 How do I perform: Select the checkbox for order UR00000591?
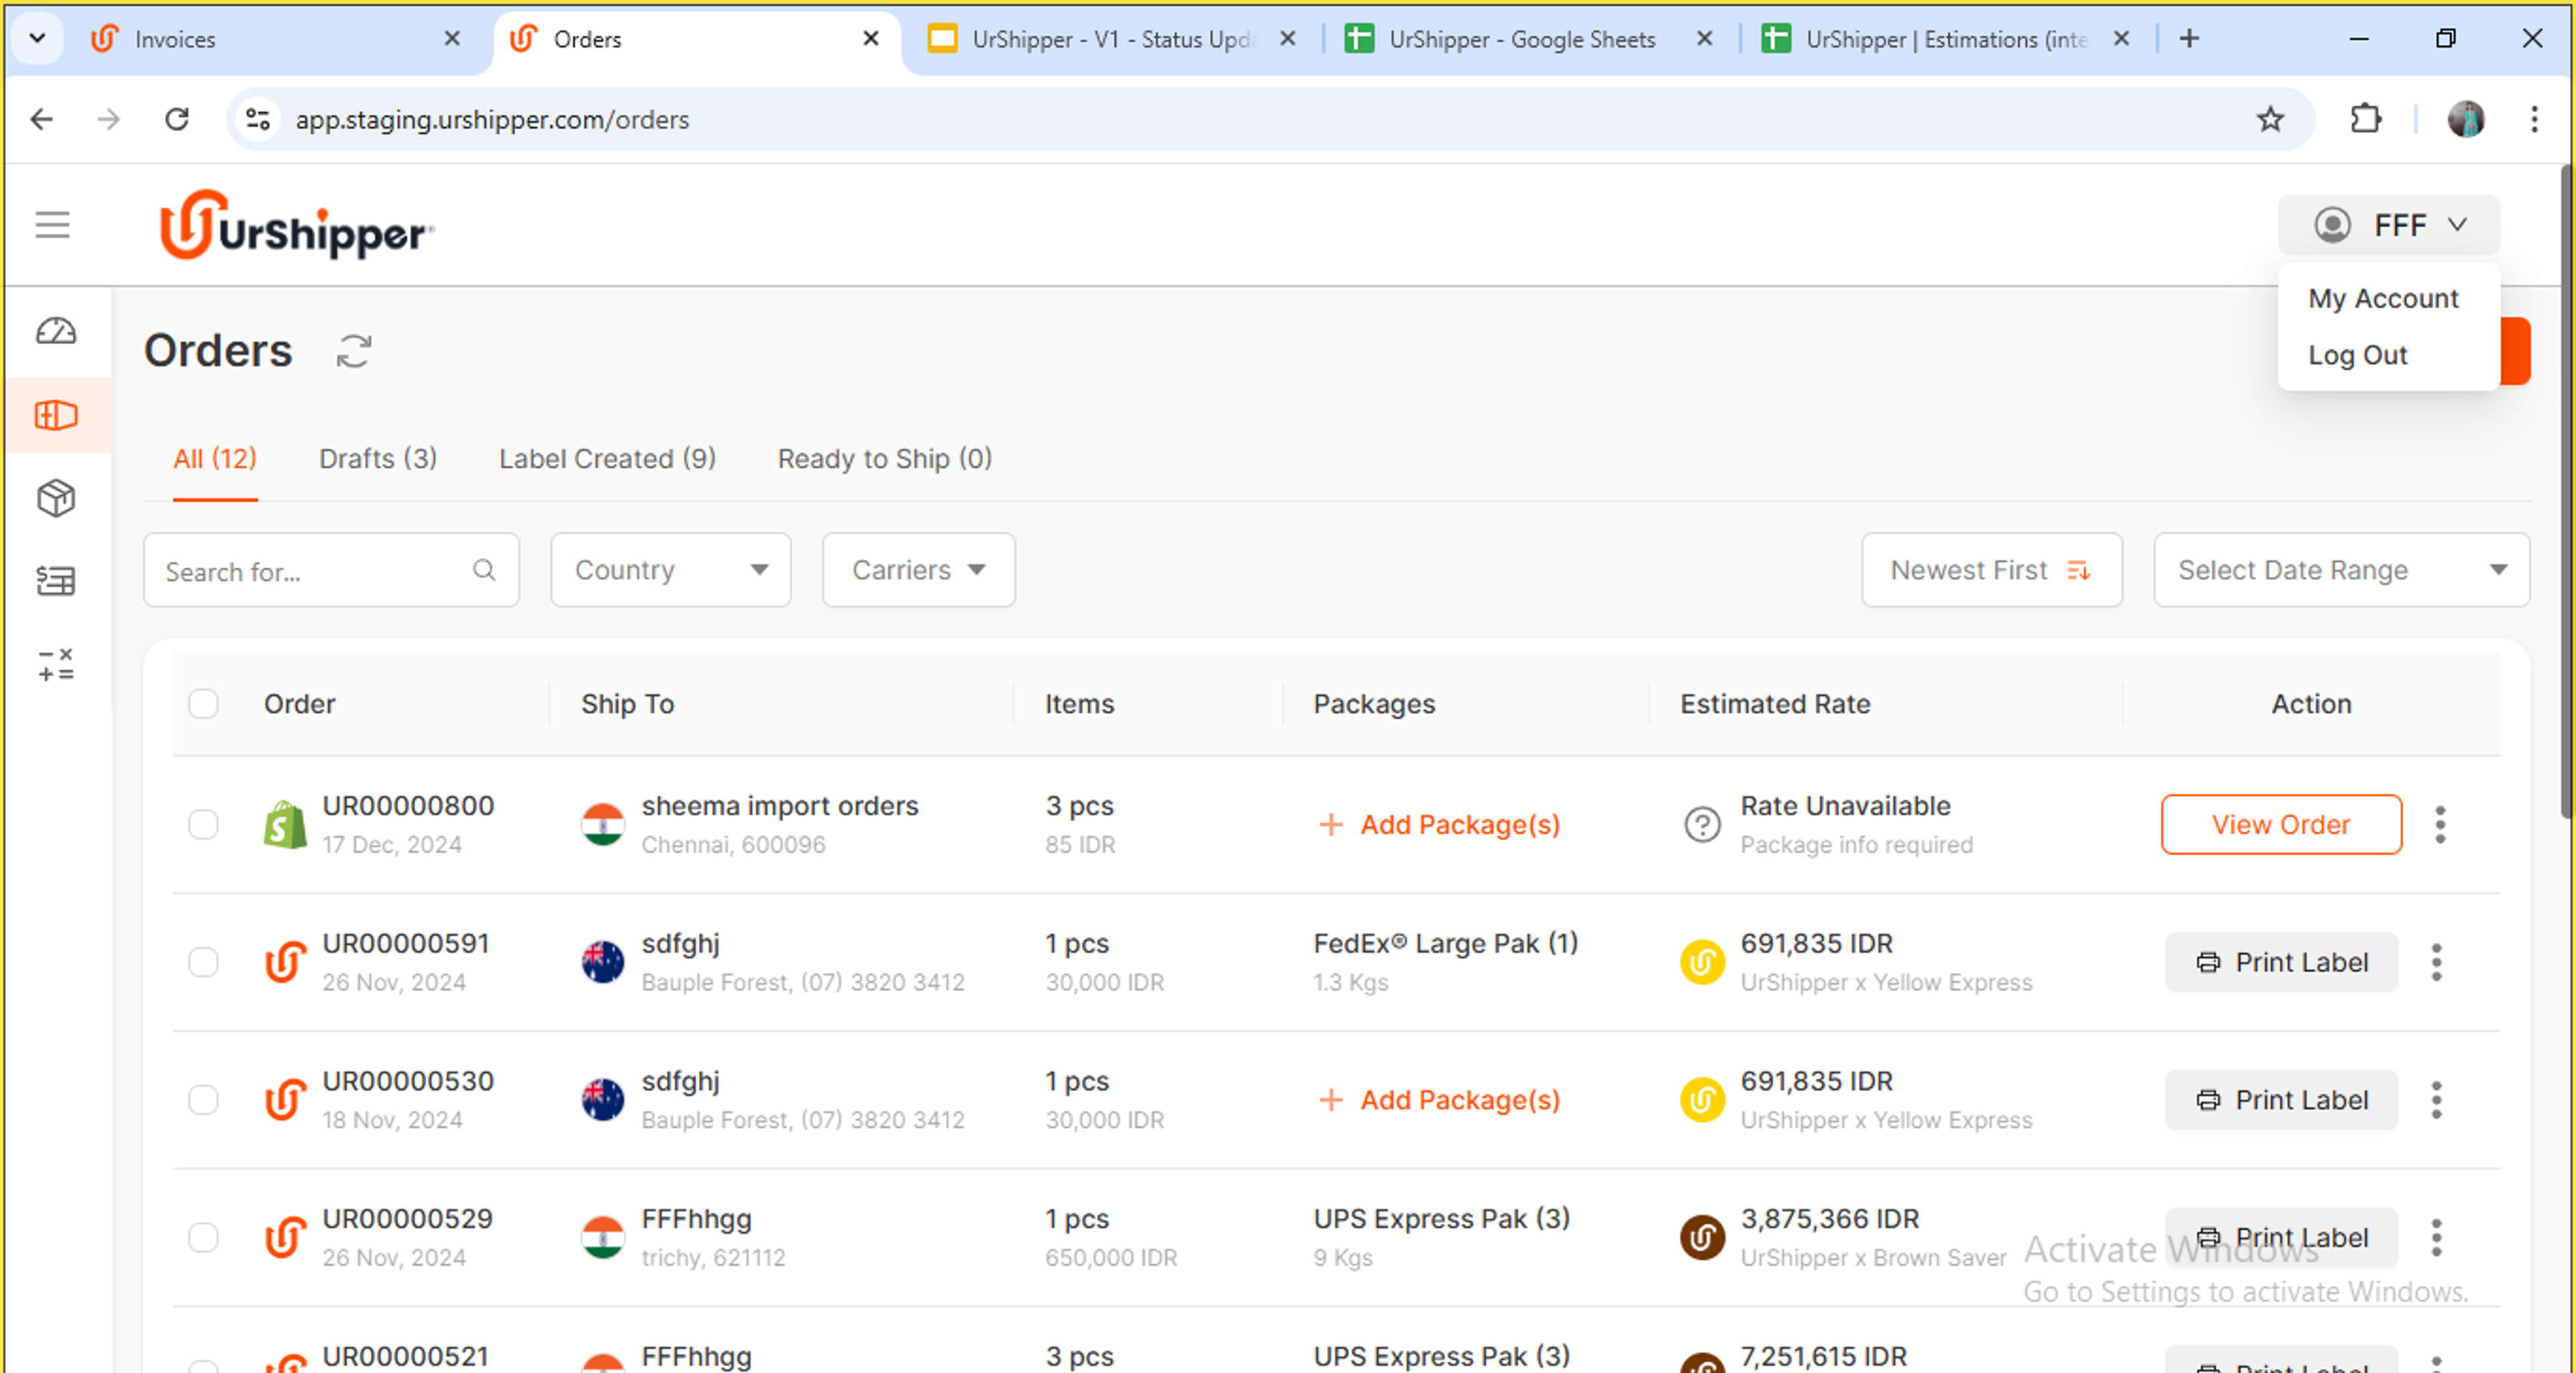(x=203, y=962)
